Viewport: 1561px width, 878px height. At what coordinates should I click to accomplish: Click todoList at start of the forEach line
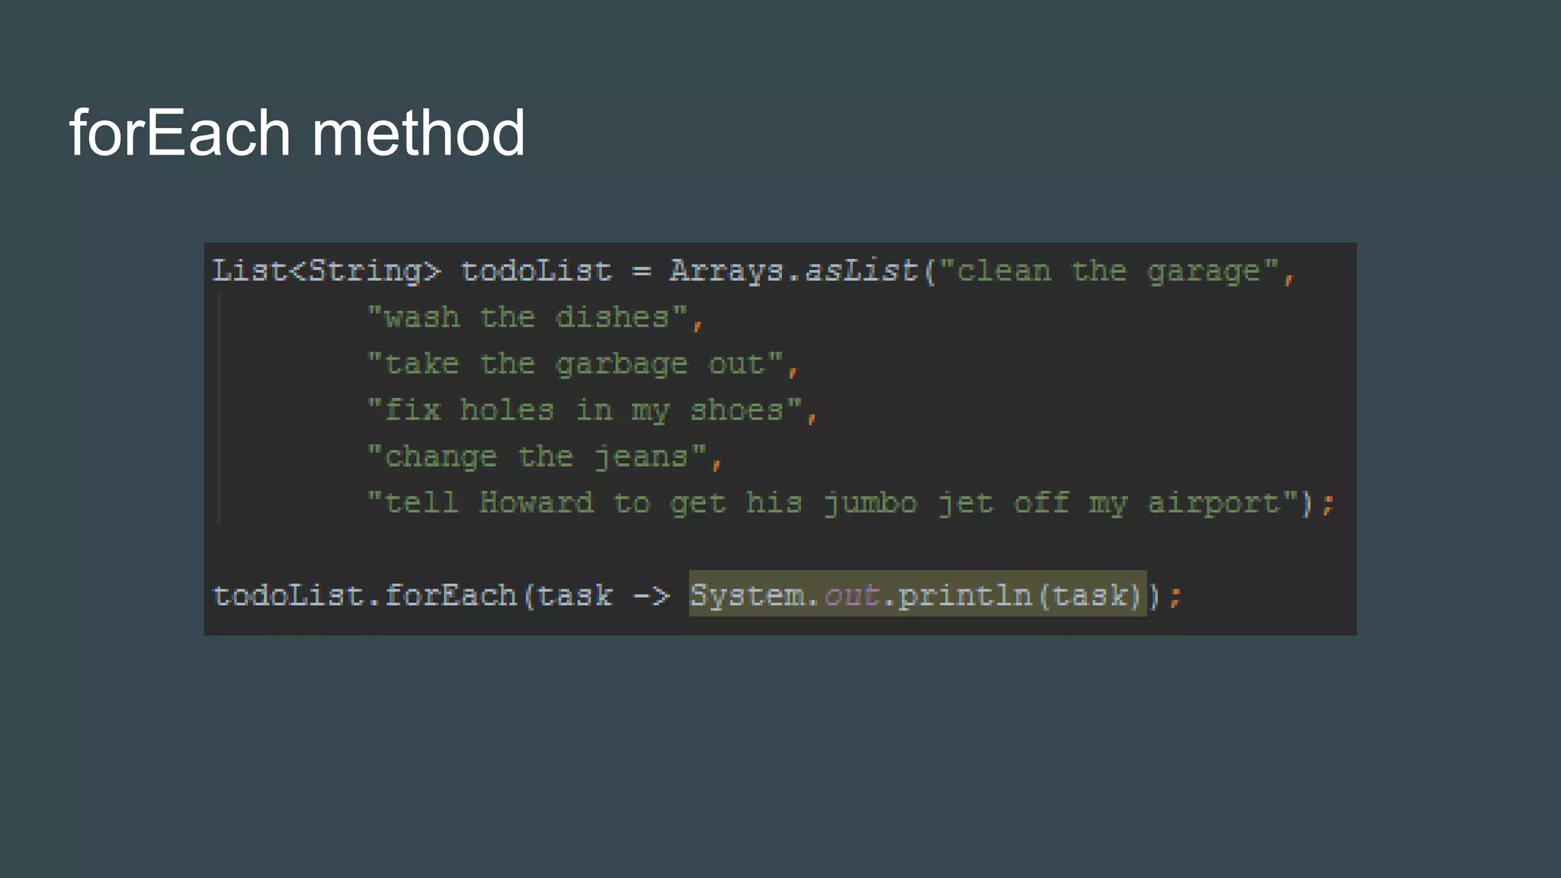tap(288, 595)
